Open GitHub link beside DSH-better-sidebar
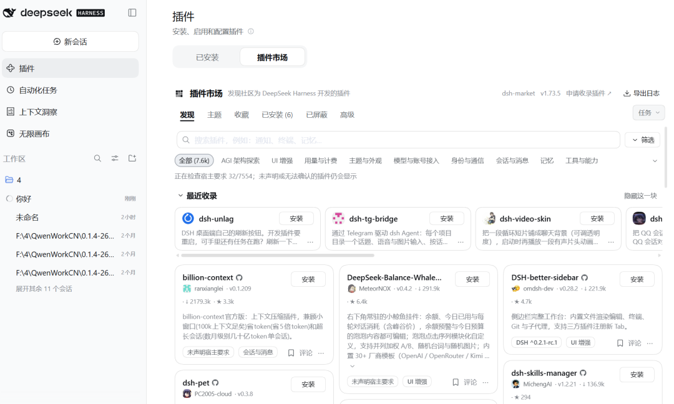Screen dimensions: 674x404 pos(585,278)
